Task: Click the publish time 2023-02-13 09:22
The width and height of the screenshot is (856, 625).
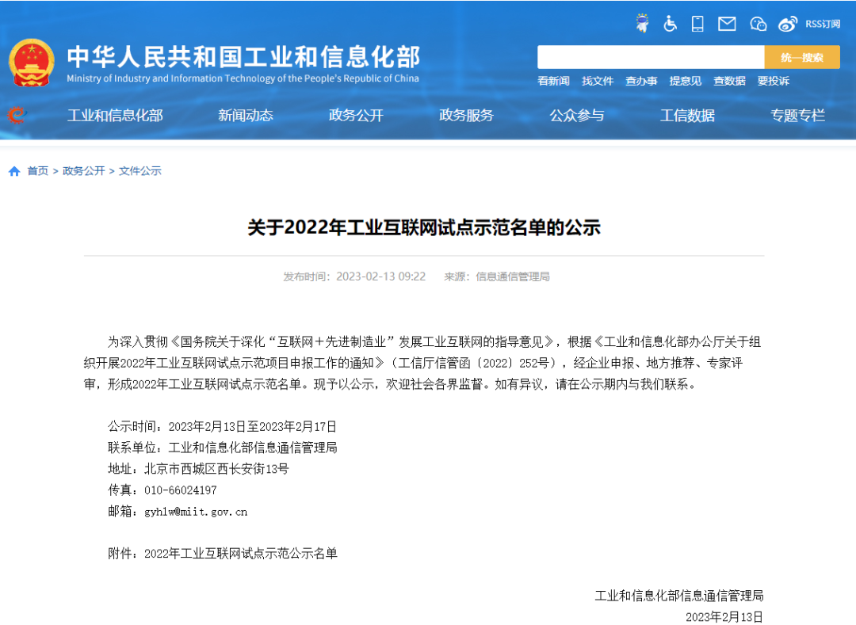Action: click(x=380, y=276)
